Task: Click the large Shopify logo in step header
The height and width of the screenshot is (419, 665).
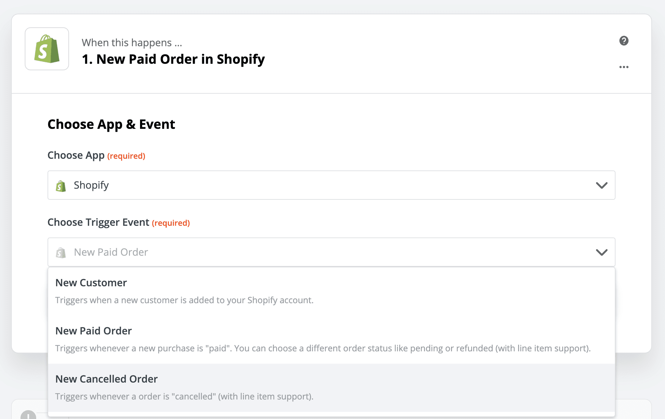Action: click(x=47, y=49)
